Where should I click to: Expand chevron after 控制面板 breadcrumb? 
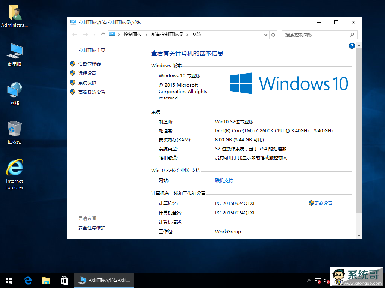(146, 34)
